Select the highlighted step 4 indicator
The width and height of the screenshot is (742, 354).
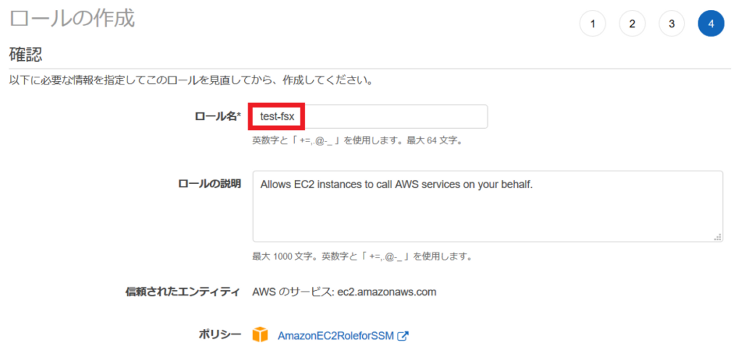click(x=711, y=24)
